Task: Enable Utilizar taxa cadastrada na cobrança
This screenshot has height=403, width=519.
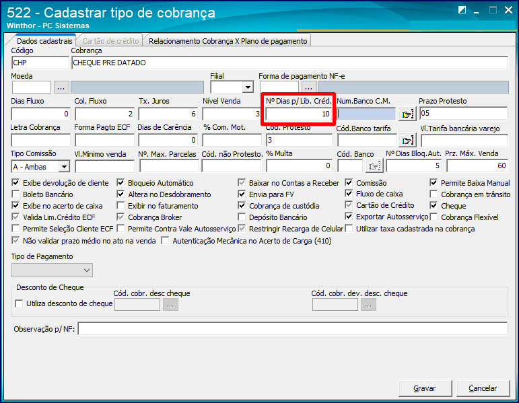Action: pos(349,228)
